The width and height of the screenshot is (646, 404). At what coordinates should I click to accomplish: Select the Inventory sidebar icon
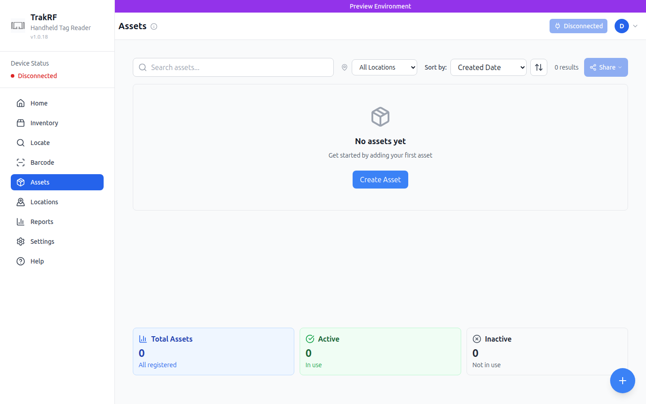(x=21, y=123)
